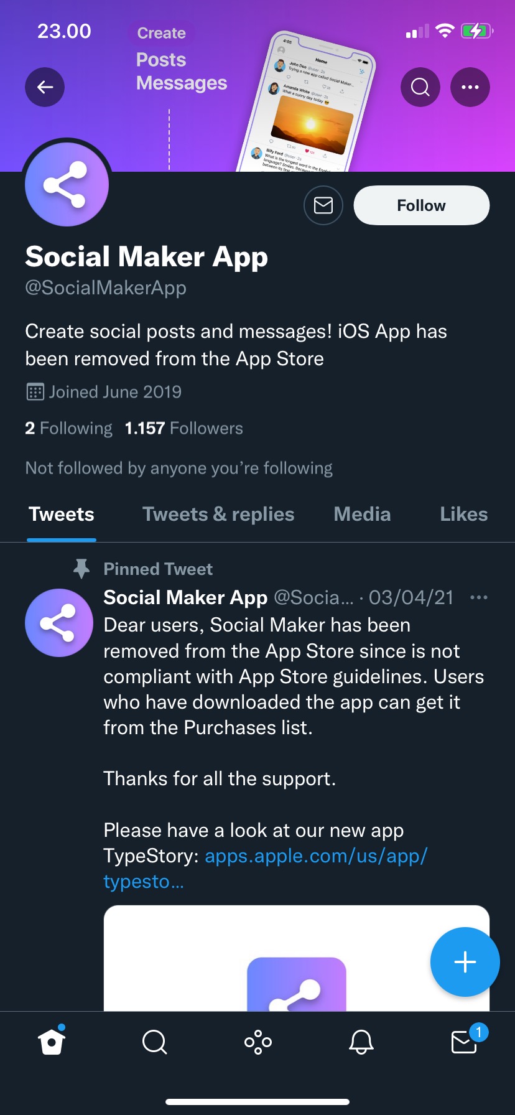Open the Media tab

pos(362,515)
